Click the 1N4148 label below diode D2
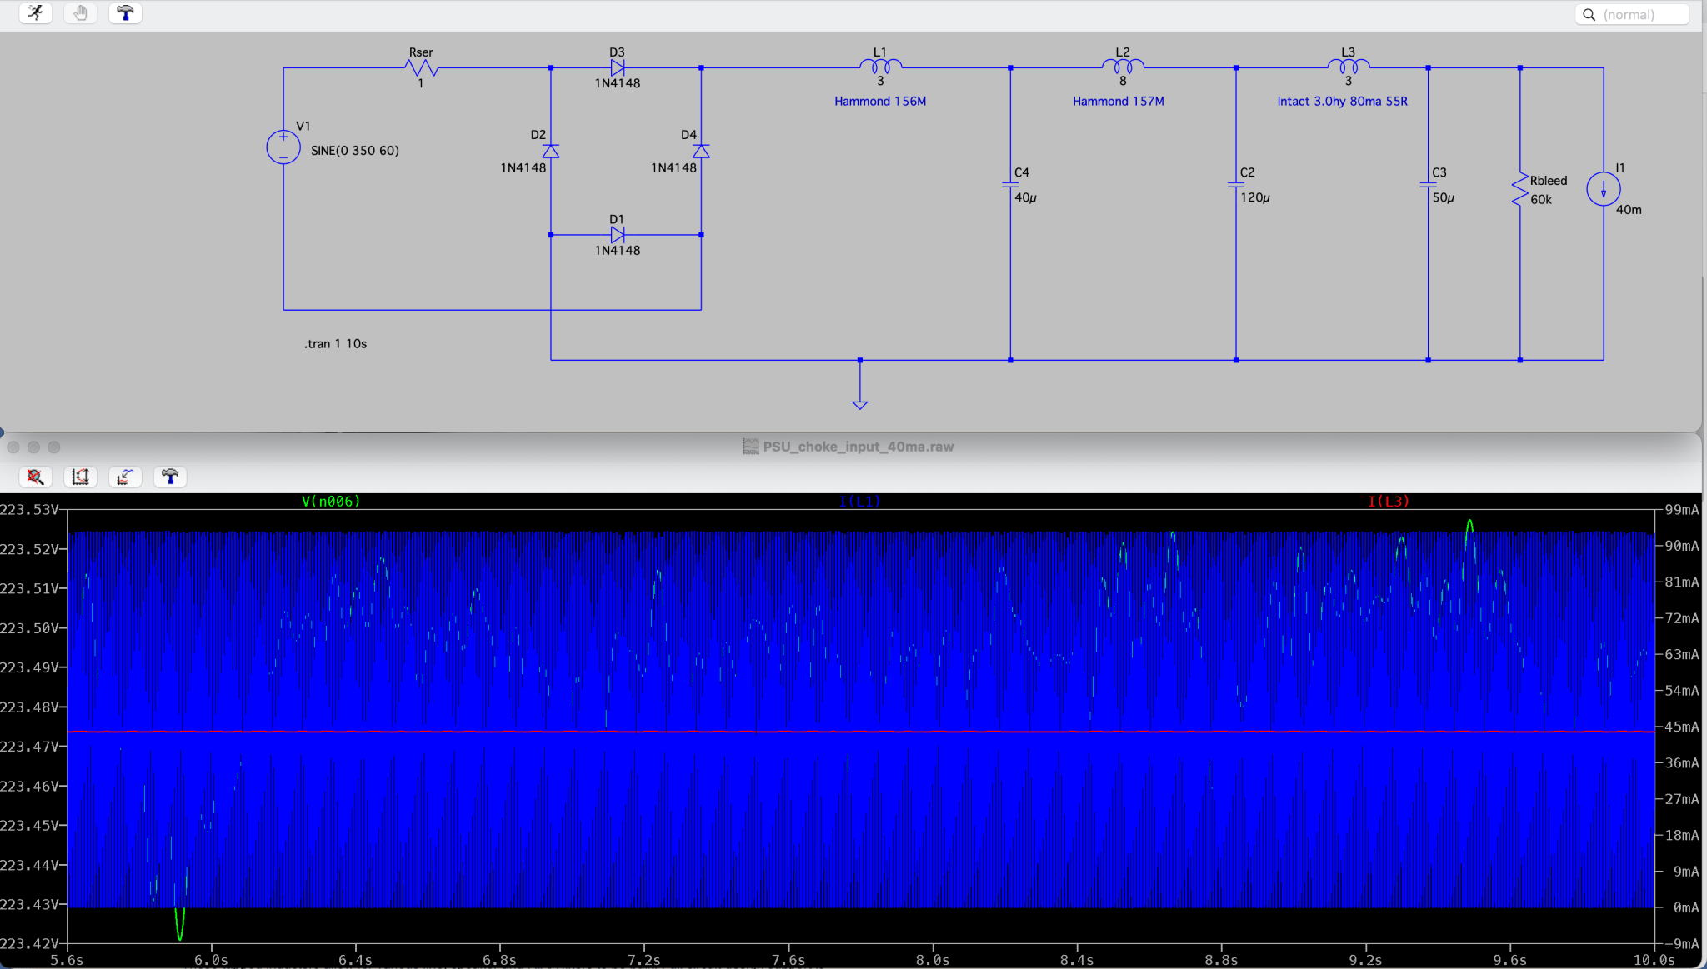Viewport: 1707px width, 969px height. [x=523, y=167]
